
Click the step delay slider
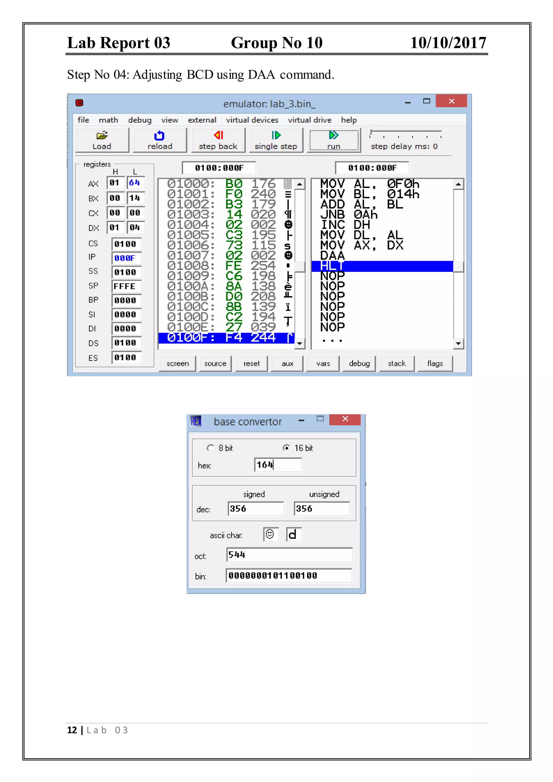pyautogui.click(x=405, y=133)
